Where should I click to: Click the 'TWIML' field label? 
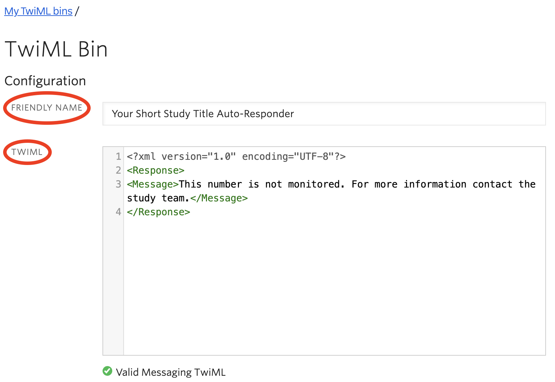click(x=27, y=152)
